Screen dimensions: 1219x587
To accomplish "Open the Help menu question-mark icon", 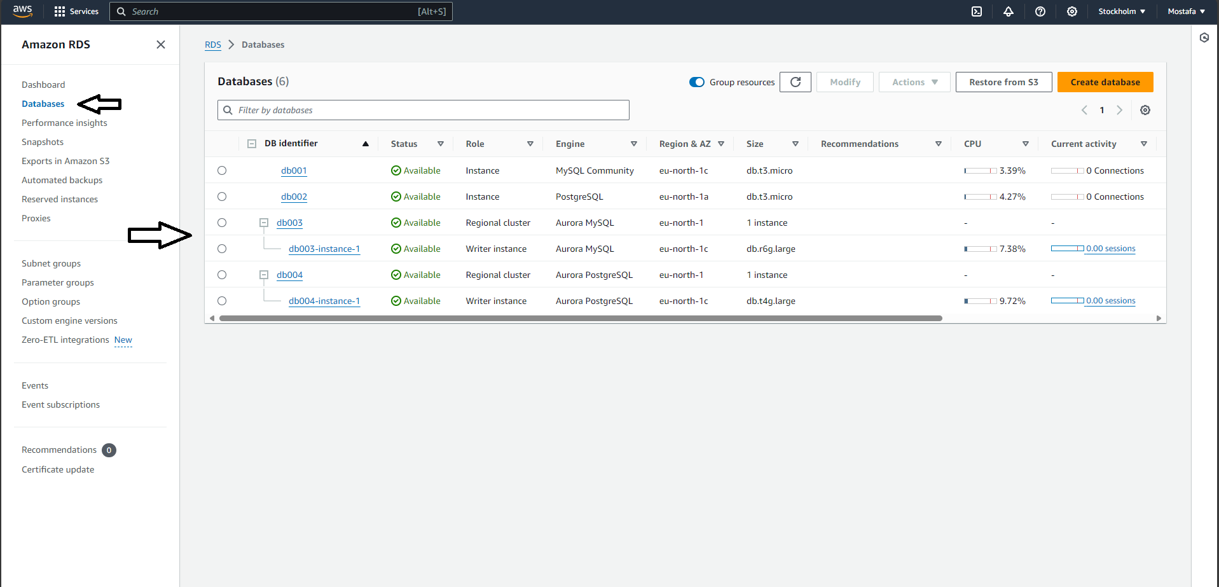I will pos(1040,11).
